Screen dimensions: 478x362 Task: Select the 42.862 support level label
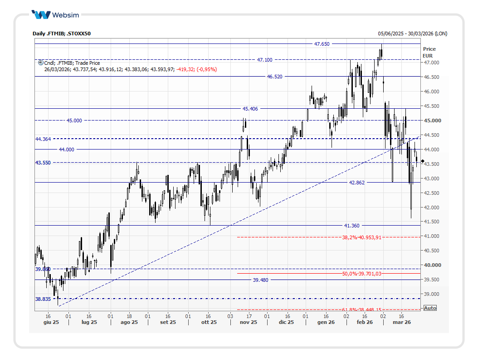point(356,183)
